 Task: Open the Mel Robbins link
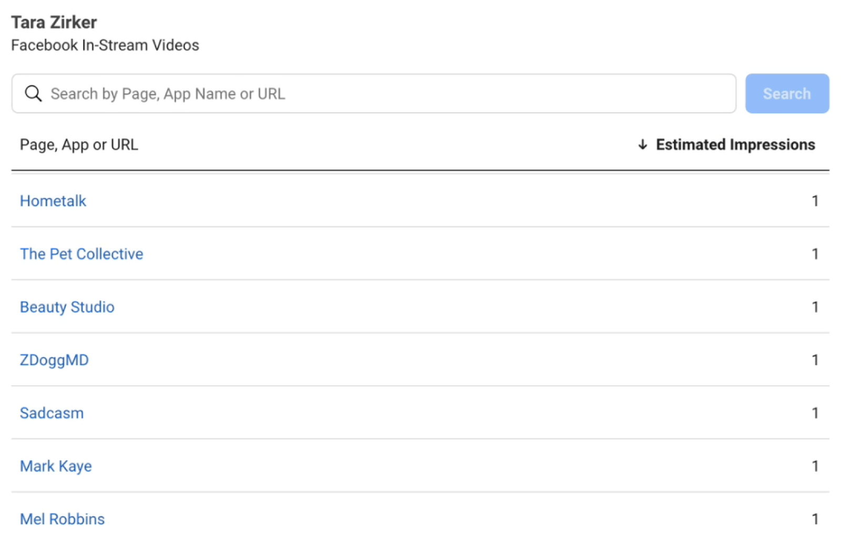62,519
